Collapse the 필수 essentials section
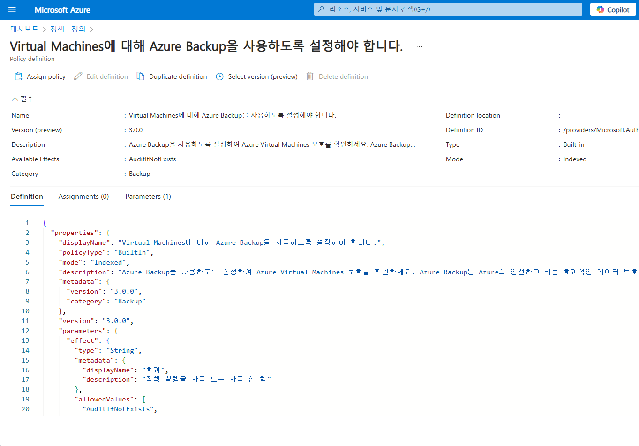 [23, 99]
